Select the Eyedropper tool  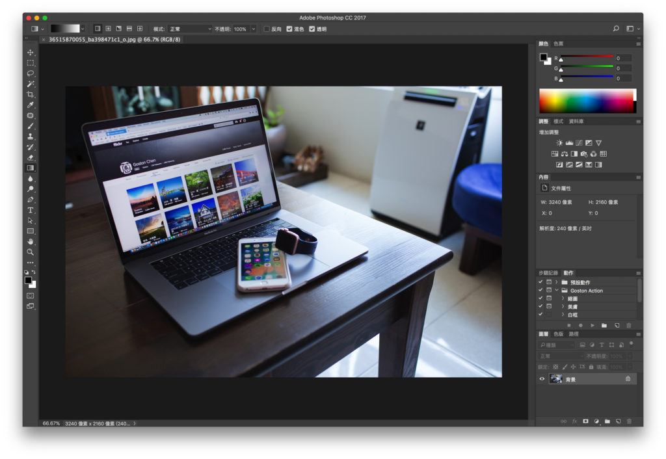click(x=30, y=105)
